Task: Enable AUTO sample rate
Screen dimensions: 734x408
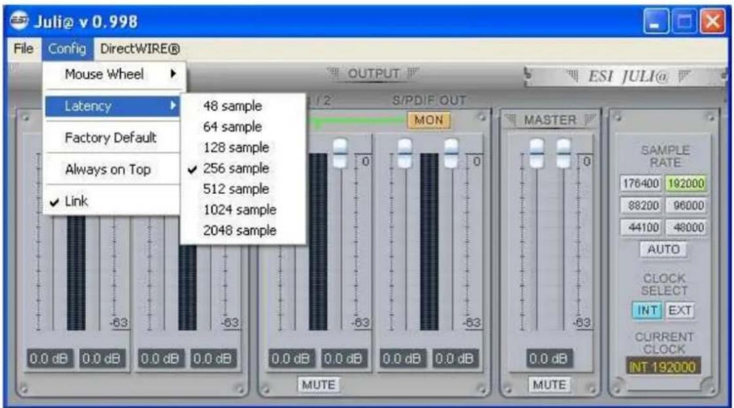Action: pos(663,250)
